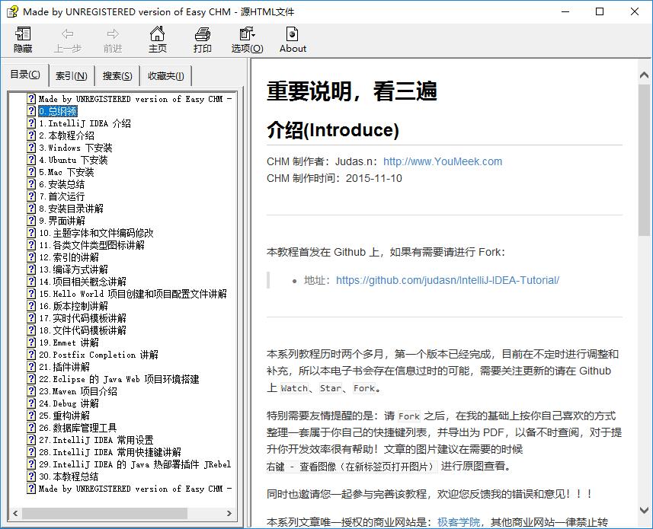Screen dimensions: 653x529
Task: Switch to the 索引(N) index tab
Action: pyautogui.click(x=72, y=76)
